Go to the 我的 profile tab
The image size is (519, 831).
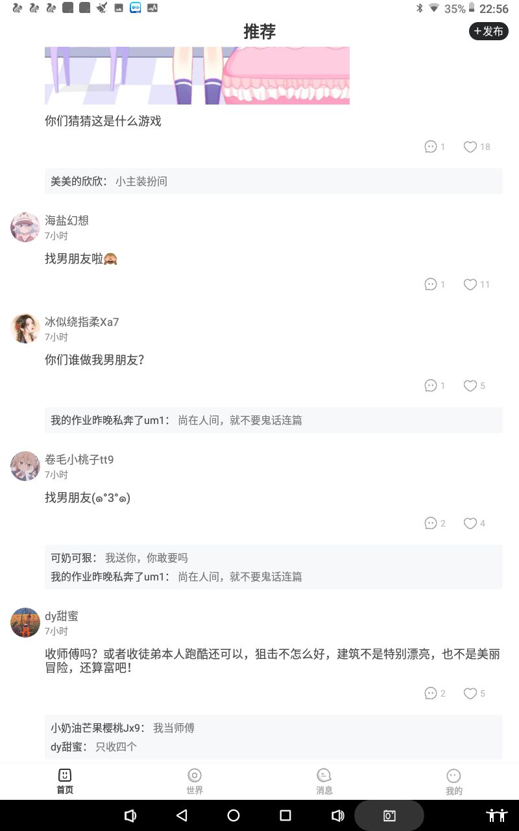(453, 780)
